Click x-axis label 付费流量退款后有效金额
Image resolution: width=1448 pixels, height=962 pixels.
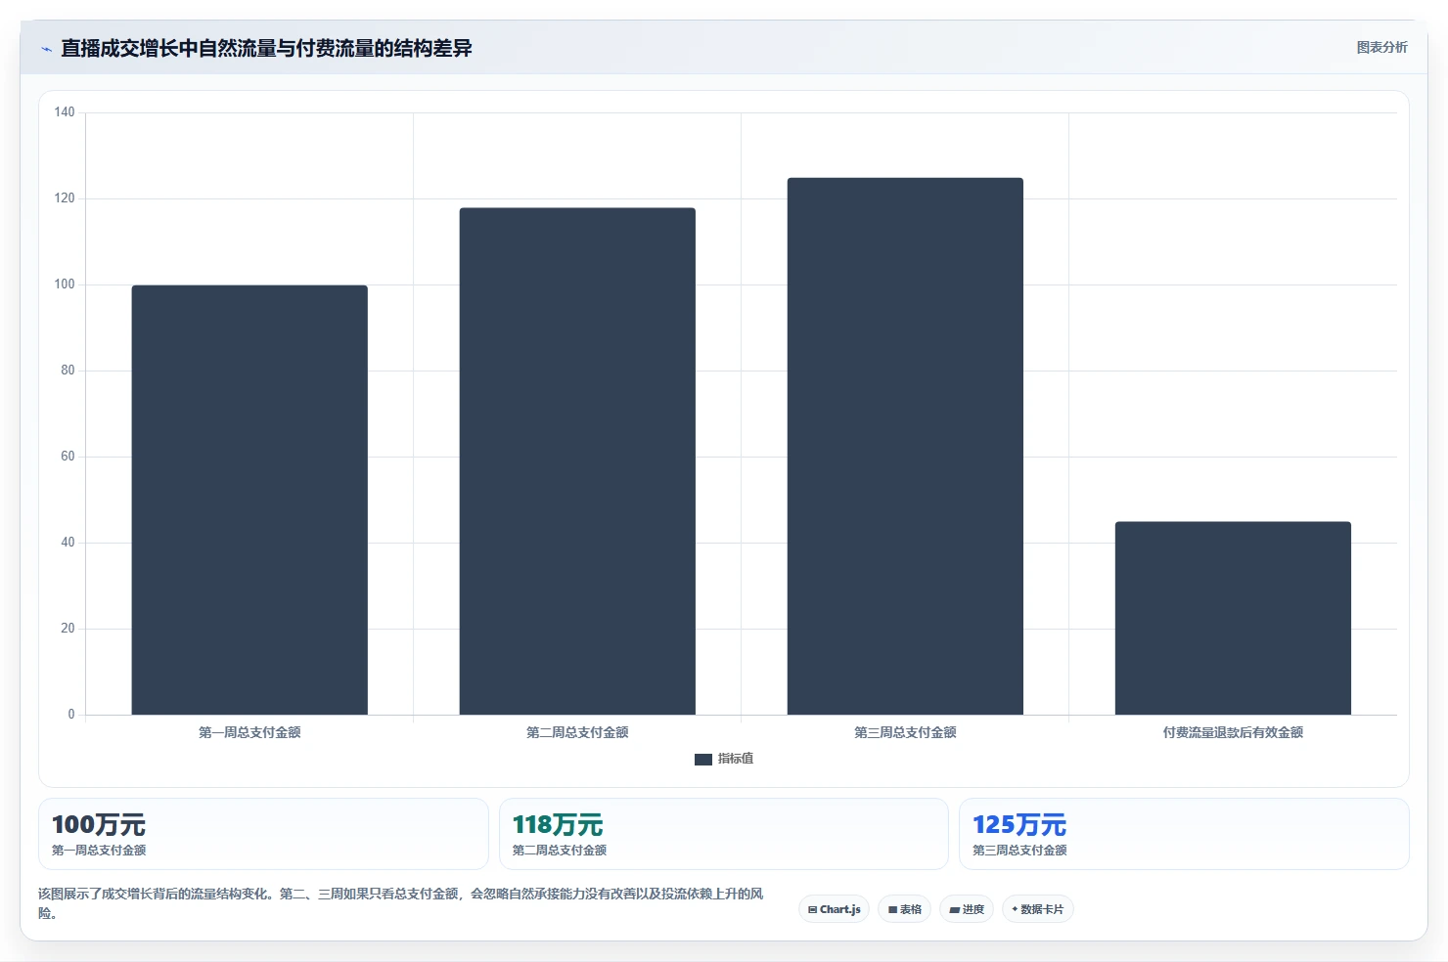tap(1233, 732)
